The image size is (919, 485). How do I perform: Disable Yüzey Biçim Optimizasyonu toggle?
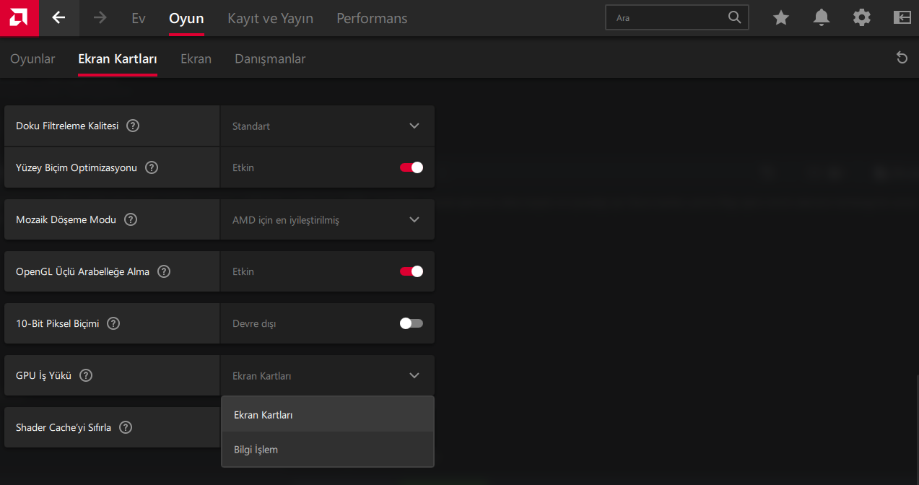click(x=411, y=167)
